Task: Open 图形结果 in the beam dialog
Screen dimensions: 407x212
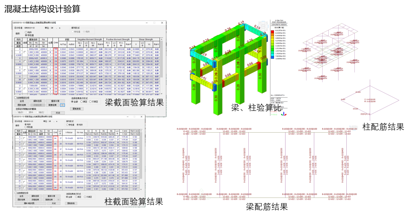Action: coord(22,105)
